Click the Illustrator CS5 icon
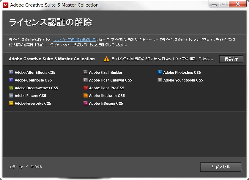The image size is (249, 180). (86, 96)
